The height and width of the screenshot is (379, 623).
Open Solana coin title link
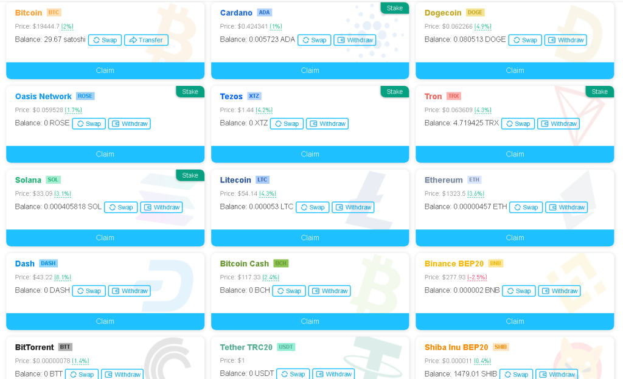click(28, 180)
